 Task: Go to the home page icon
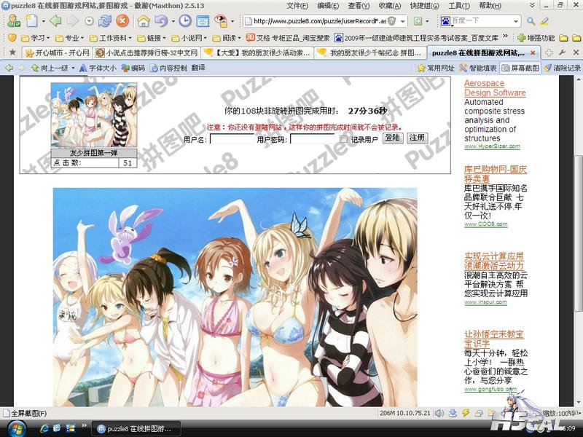point(144,21)
